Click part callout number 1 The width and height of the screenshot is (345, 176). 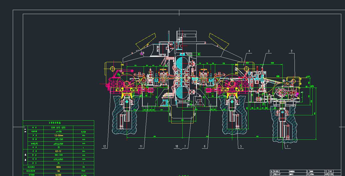[287, 146]
